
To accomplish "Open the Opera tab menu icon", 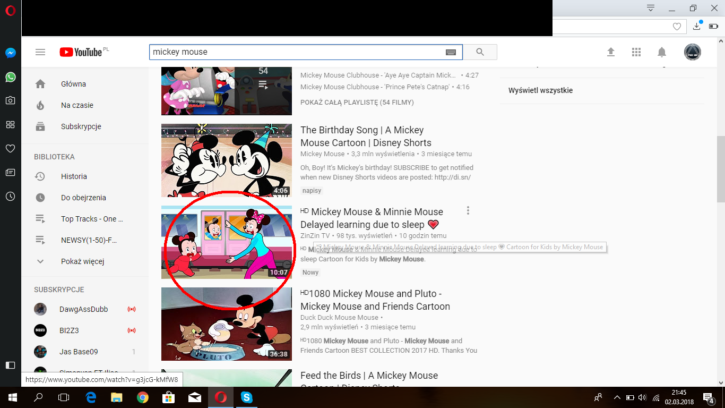I will coord(651,8).
